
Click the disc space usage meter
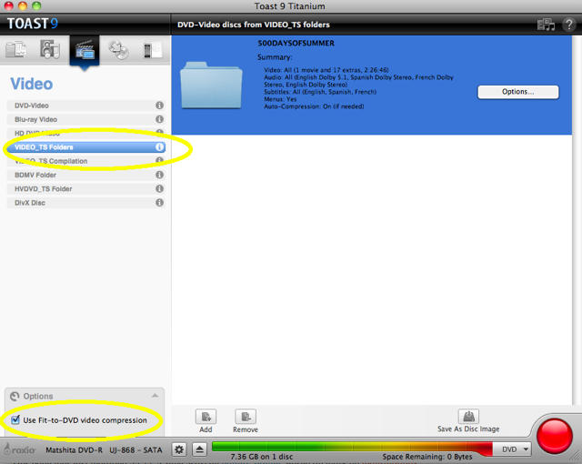tap(352, 447)
